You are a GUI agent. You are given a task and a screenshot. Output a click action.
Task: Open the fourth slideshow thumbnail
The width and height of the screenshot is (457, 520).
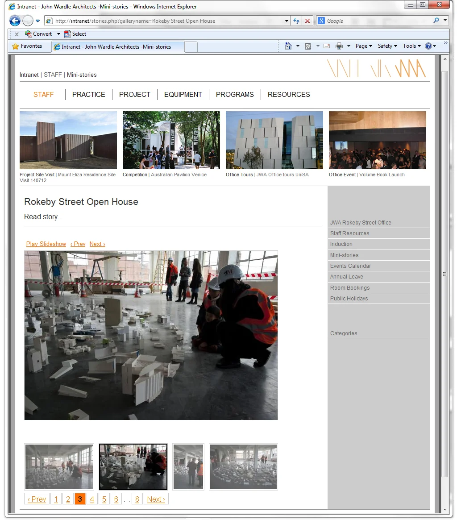243,466
